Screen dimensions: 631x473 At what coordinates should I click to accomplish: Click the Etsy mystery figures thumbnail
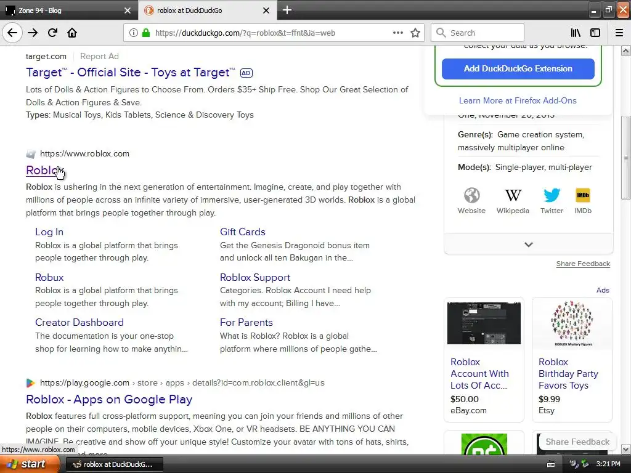click(572, 323)
